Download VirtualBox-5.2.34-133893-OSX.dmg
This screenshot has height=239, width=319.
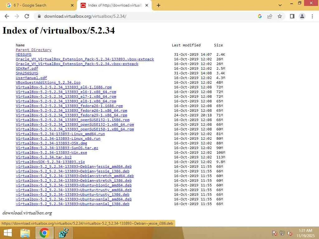(51, 143)
